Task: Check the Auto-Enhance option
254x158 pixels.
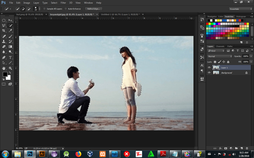Action: (66, 8)
